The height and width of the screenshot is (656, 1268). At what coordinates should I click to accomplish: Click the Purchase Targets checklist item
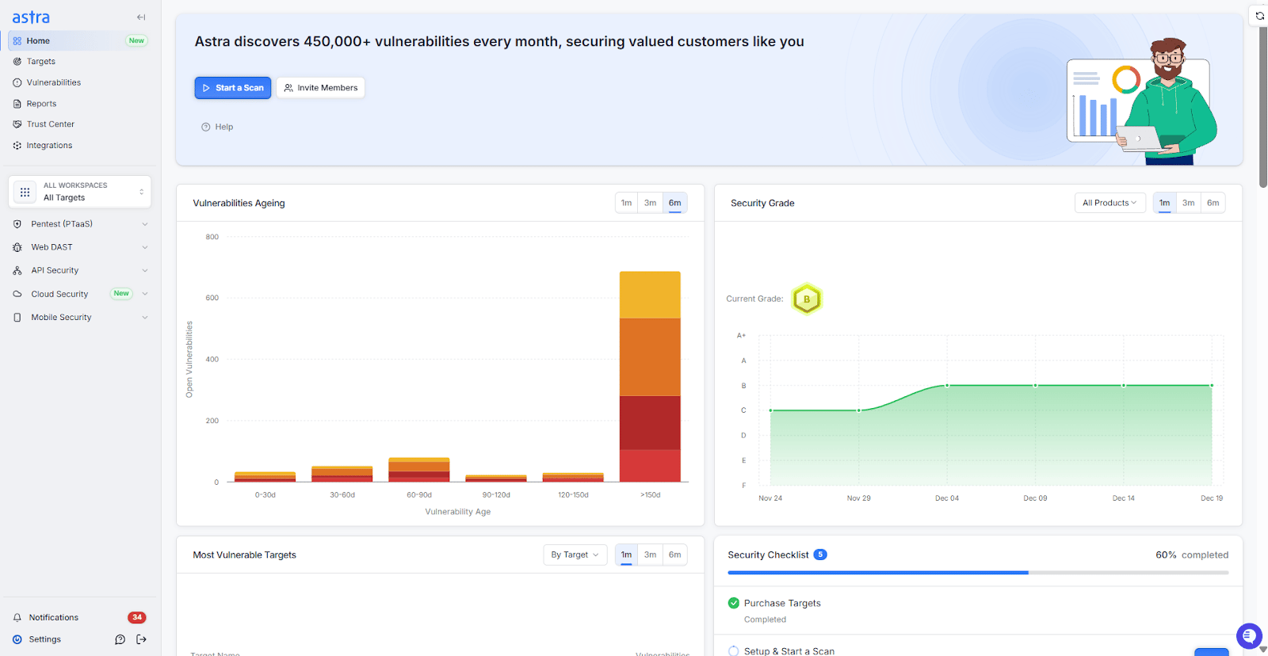coord(978,611)
